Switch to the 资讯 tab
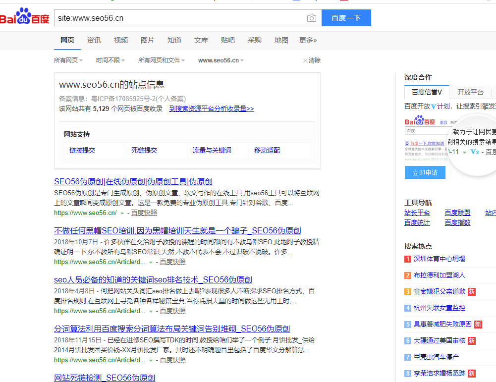Viewport: 496px width, 382px height. (x=94, y=40)
